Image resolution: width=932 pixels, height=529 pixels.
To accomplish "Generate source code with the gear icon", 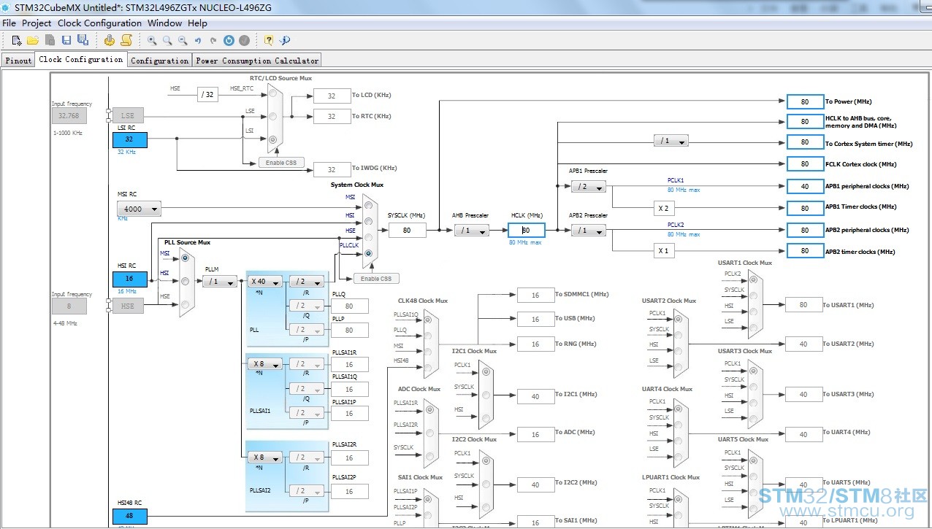I will (x=110, y=40).
